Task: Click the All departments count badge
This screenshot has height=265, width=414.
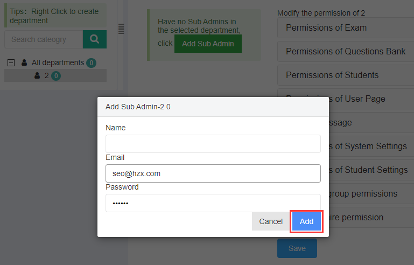Action: (91, 62)
